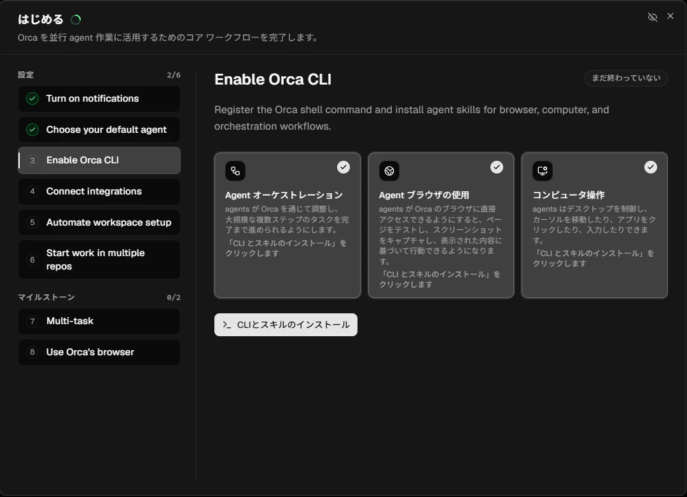Open the Automate workspace setup step
Screen dimensions: 687x497
pyautogui.click(x=99, y=222)
